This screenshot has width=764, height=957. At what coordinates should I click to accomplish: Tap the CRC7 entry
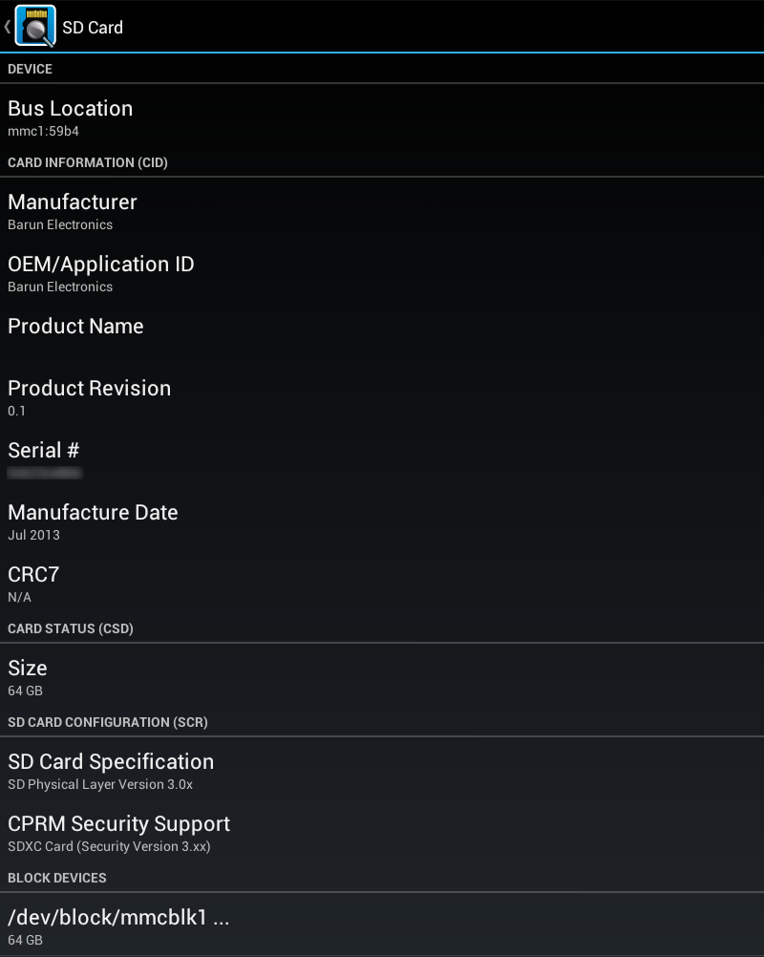382,585
